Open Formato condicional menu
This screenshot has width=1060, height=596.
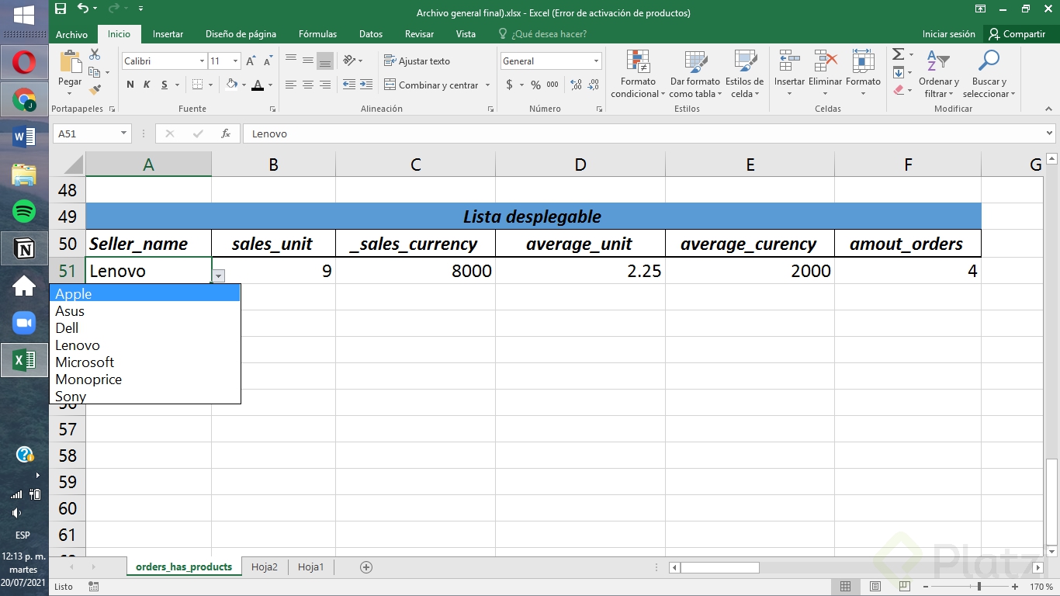(x=638, y=74)
